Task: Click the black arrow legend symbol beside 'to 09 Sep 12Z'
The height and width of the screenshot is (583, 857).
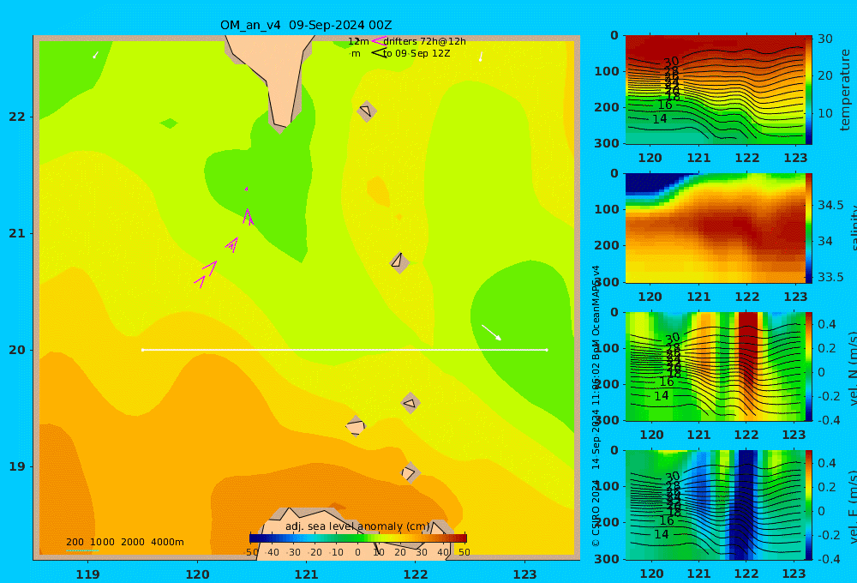Action: coord(378,53)
